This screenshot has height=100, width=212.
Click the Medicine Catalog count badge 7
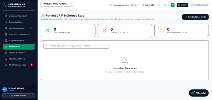[x=31, y=28]
